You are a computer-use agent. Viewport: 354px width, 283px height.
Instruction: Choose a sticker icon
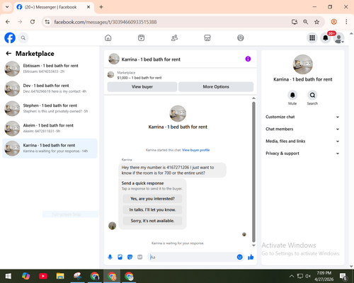point(130,257)
